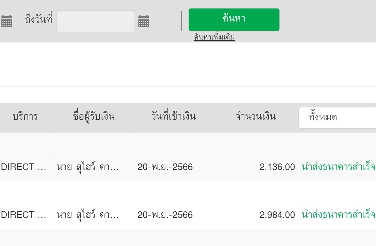Image resolution: width=376 pixels, height=246 pixels.
Task: Click นำส่งธนาคารสำเร็จ status in 2,136.00 row
Action: (338, 167)
